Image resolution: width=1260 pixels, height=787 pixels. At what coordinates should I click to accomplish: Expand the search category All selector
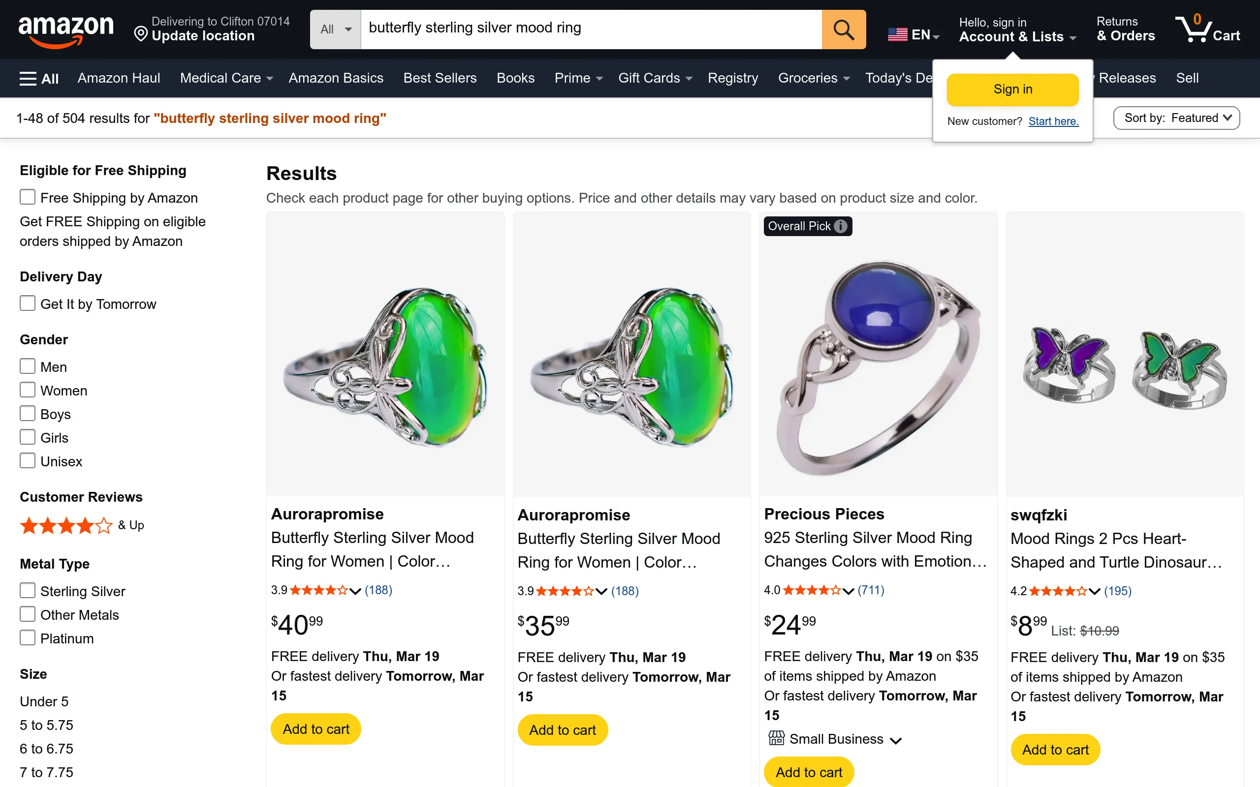click(335, 29)
